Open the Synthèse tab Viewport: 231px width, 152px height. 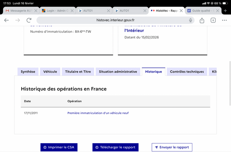click(x=28, y=72)
